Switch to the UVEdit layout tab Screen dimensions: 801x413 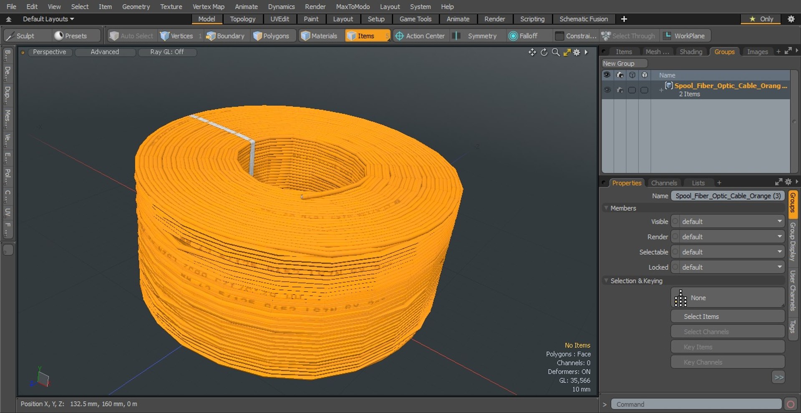pos(280,19)
